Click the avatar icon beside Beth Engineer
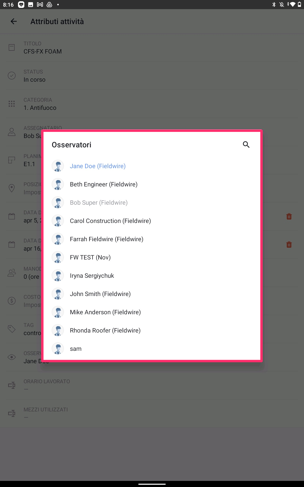304x487 pixels. [58, 184]
